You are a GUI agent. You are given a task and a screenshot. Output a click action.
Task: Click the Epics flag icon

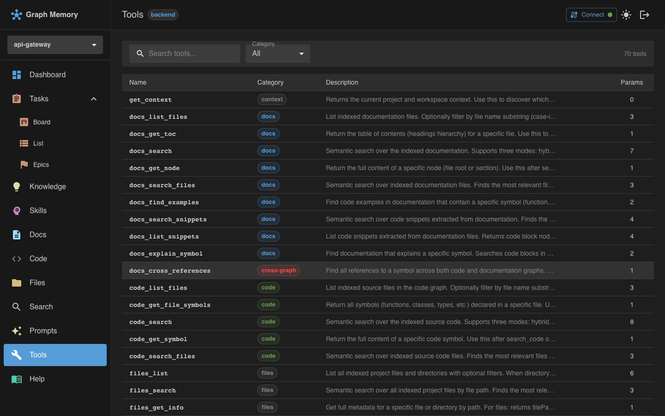pyautogui.click(x=24, y=165)
